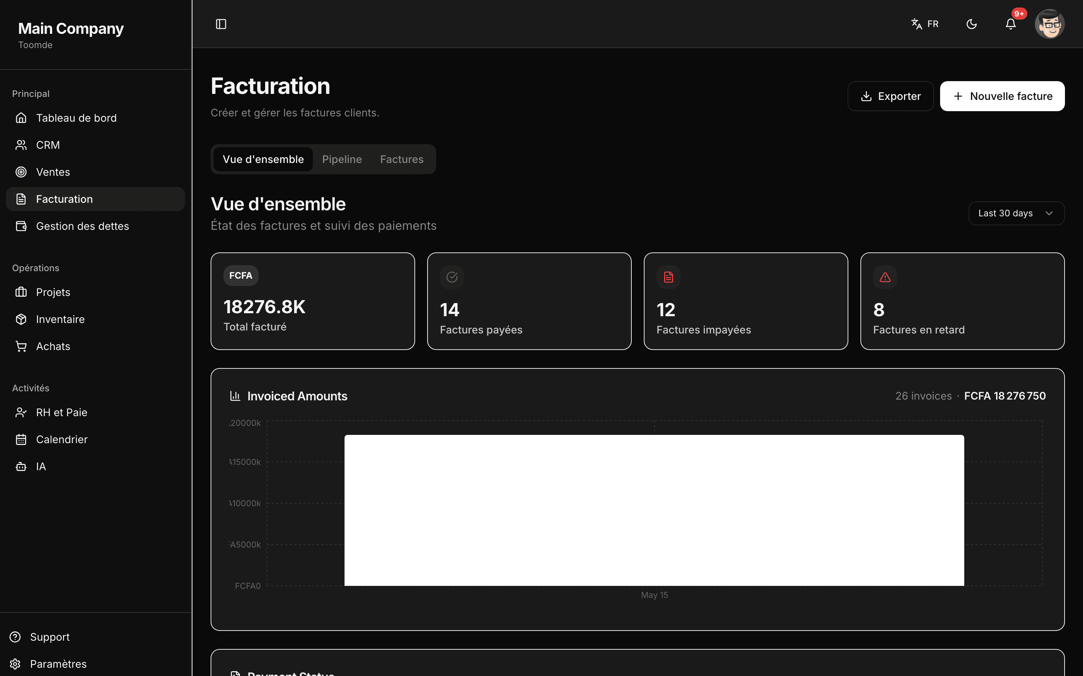Viewport: 1083px width, 676px height.
Task: Click the Gestion des dettes wallet icon
Action: 21,226
